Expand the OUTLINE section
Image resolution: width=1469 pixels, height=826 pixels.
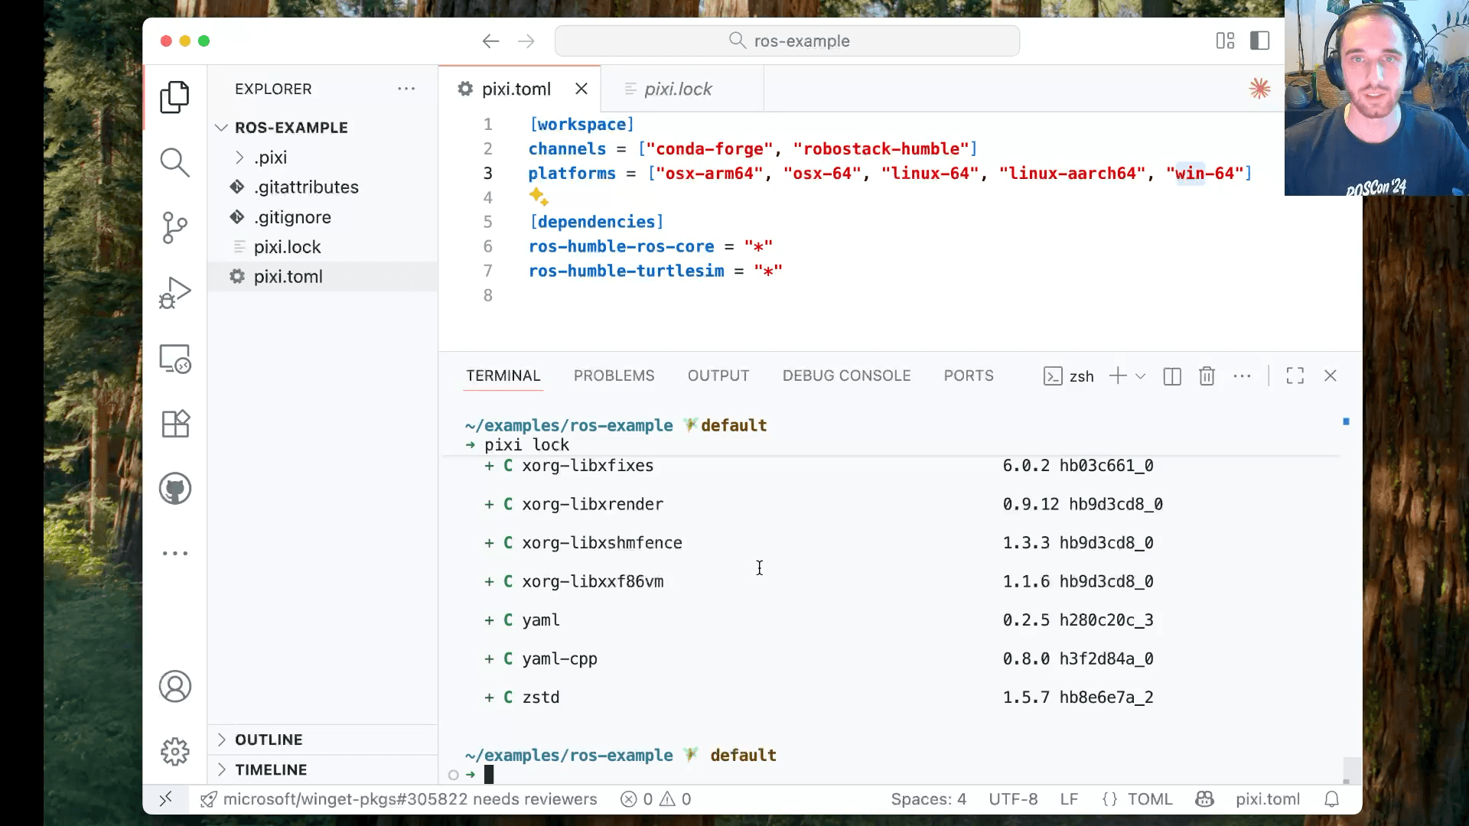click(268, 740)
